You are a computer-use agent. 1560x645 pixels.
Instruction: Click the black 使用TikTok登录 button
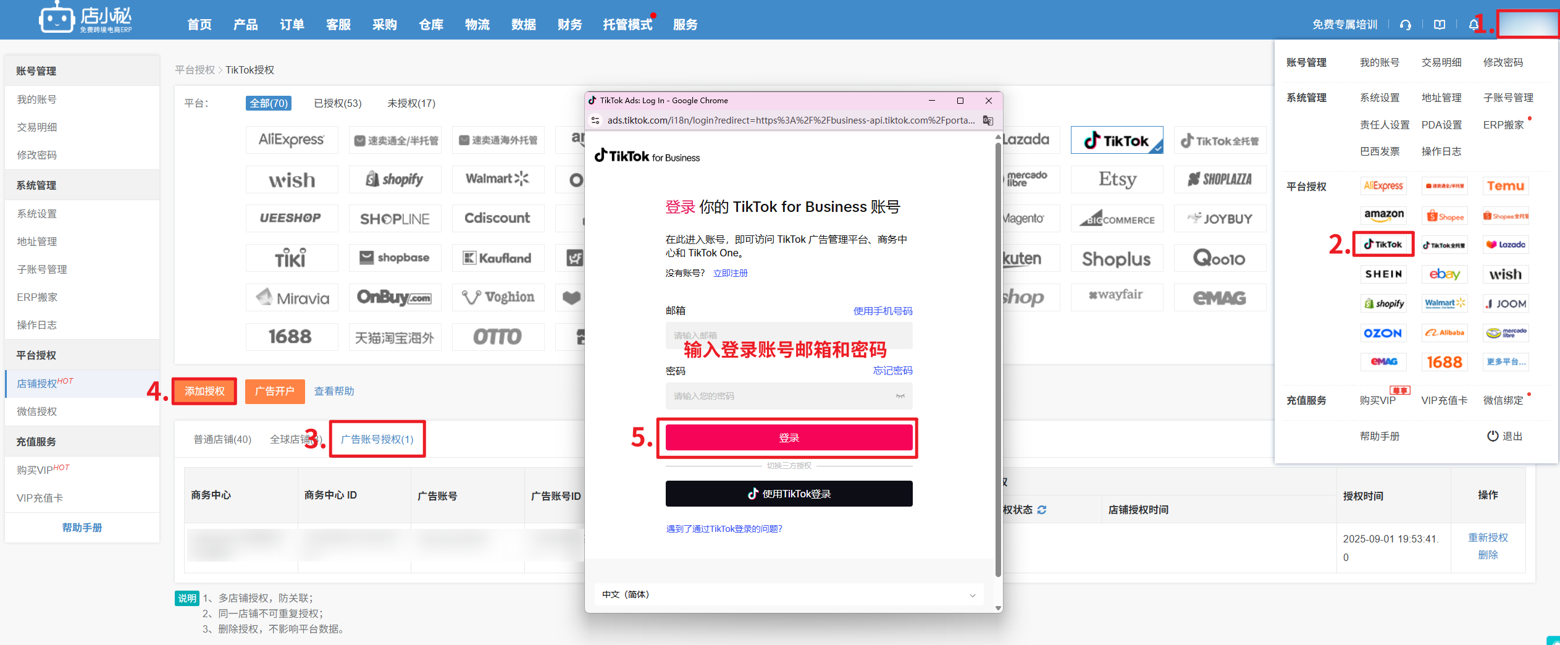(789, 494)
